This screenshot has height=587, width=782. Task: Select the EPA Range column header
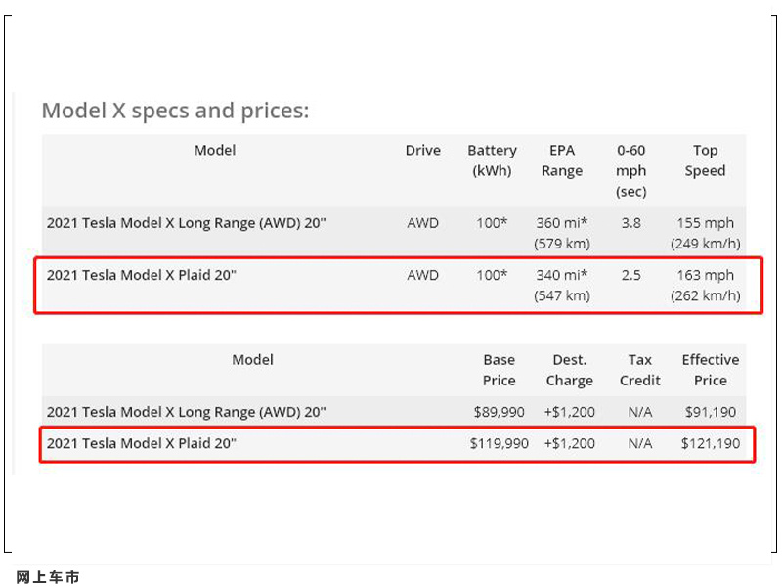(562, 160)
